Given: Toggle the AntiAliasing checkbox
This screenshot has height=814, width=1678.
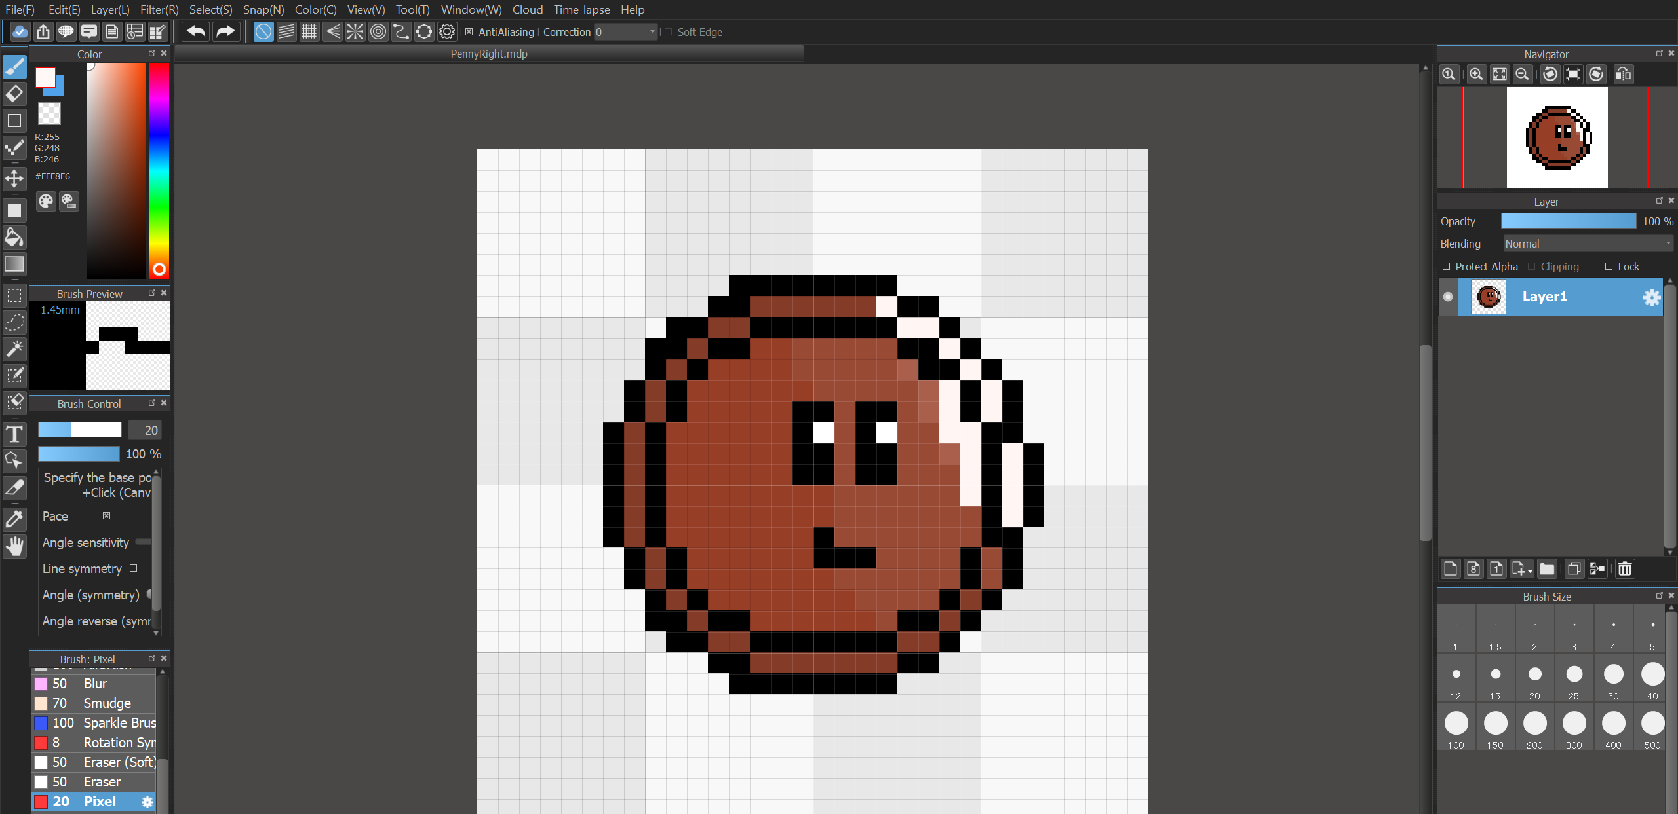Looking at the screenshot, I should click(x=469, y=32).
